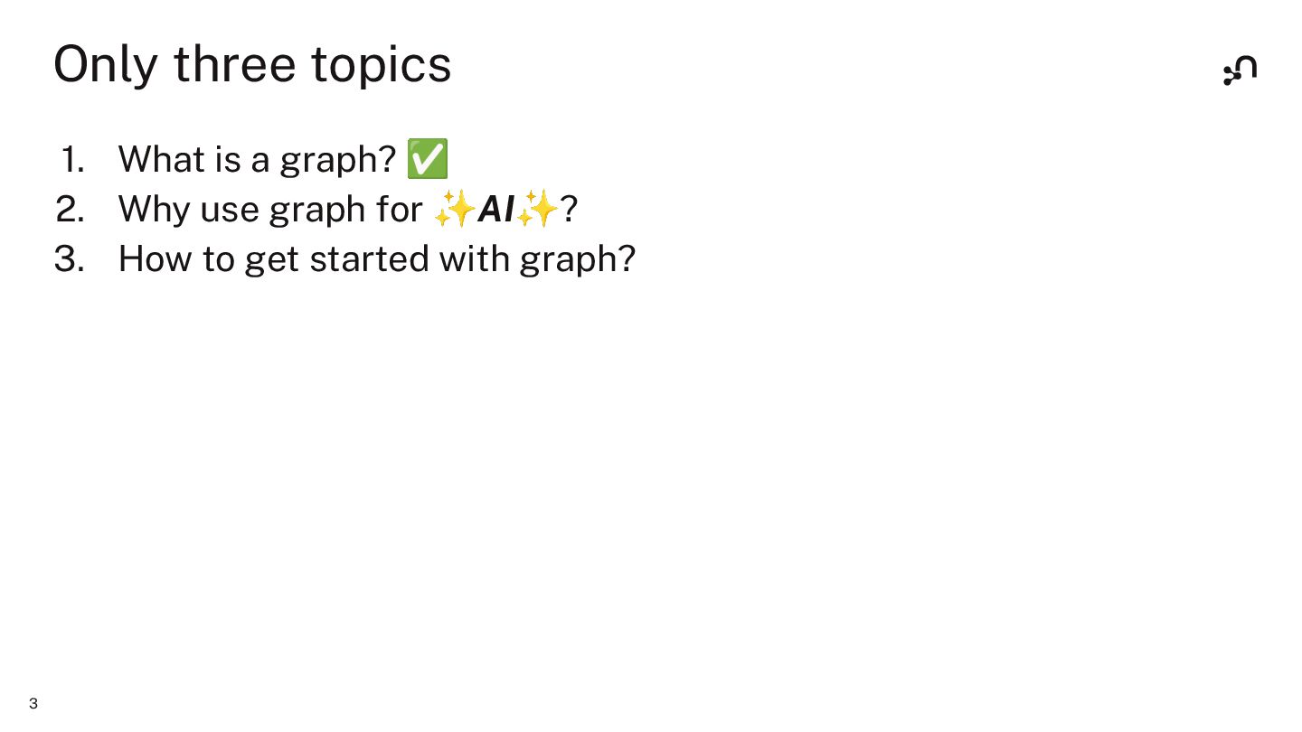This screenshot has height=732, width=1302.
Task: Click the text What is a graph?
Action: click(x=257, y=160)
